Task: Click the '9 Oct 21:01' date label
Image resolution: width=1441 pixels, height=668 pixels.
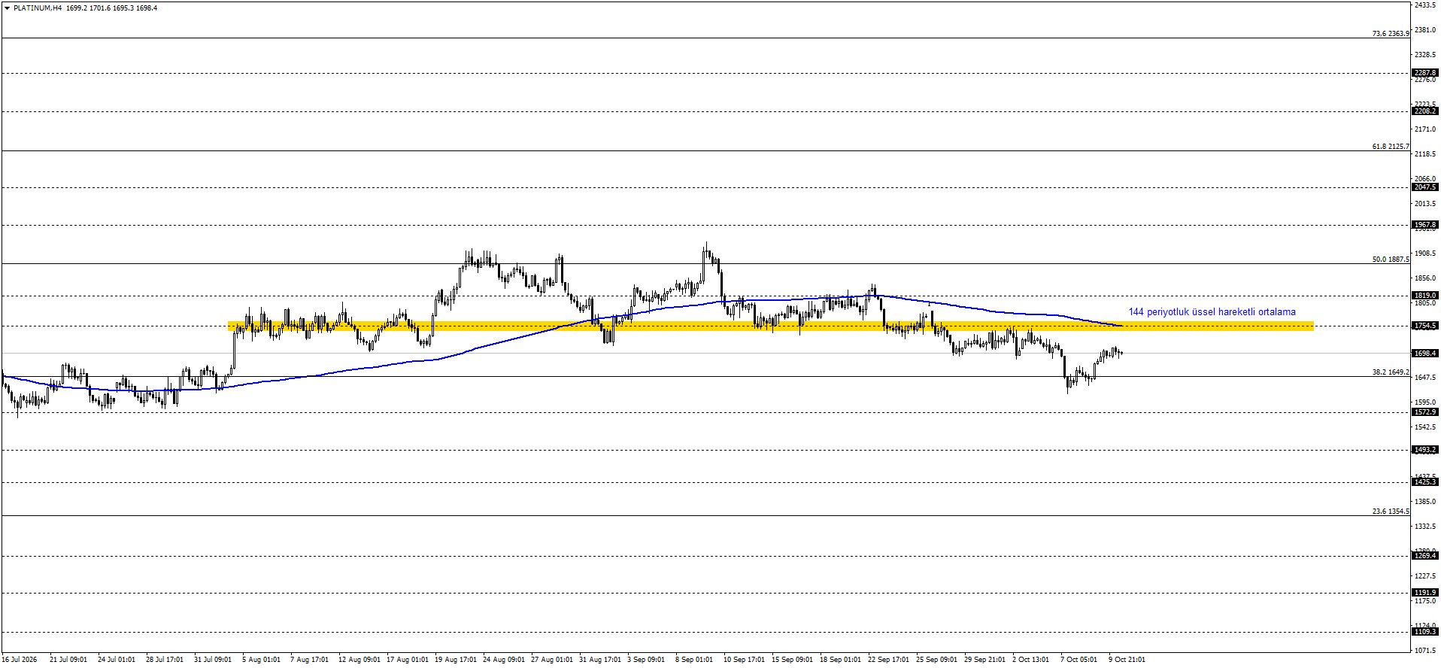Action: pyautogui.click(x=1127, y=660)
